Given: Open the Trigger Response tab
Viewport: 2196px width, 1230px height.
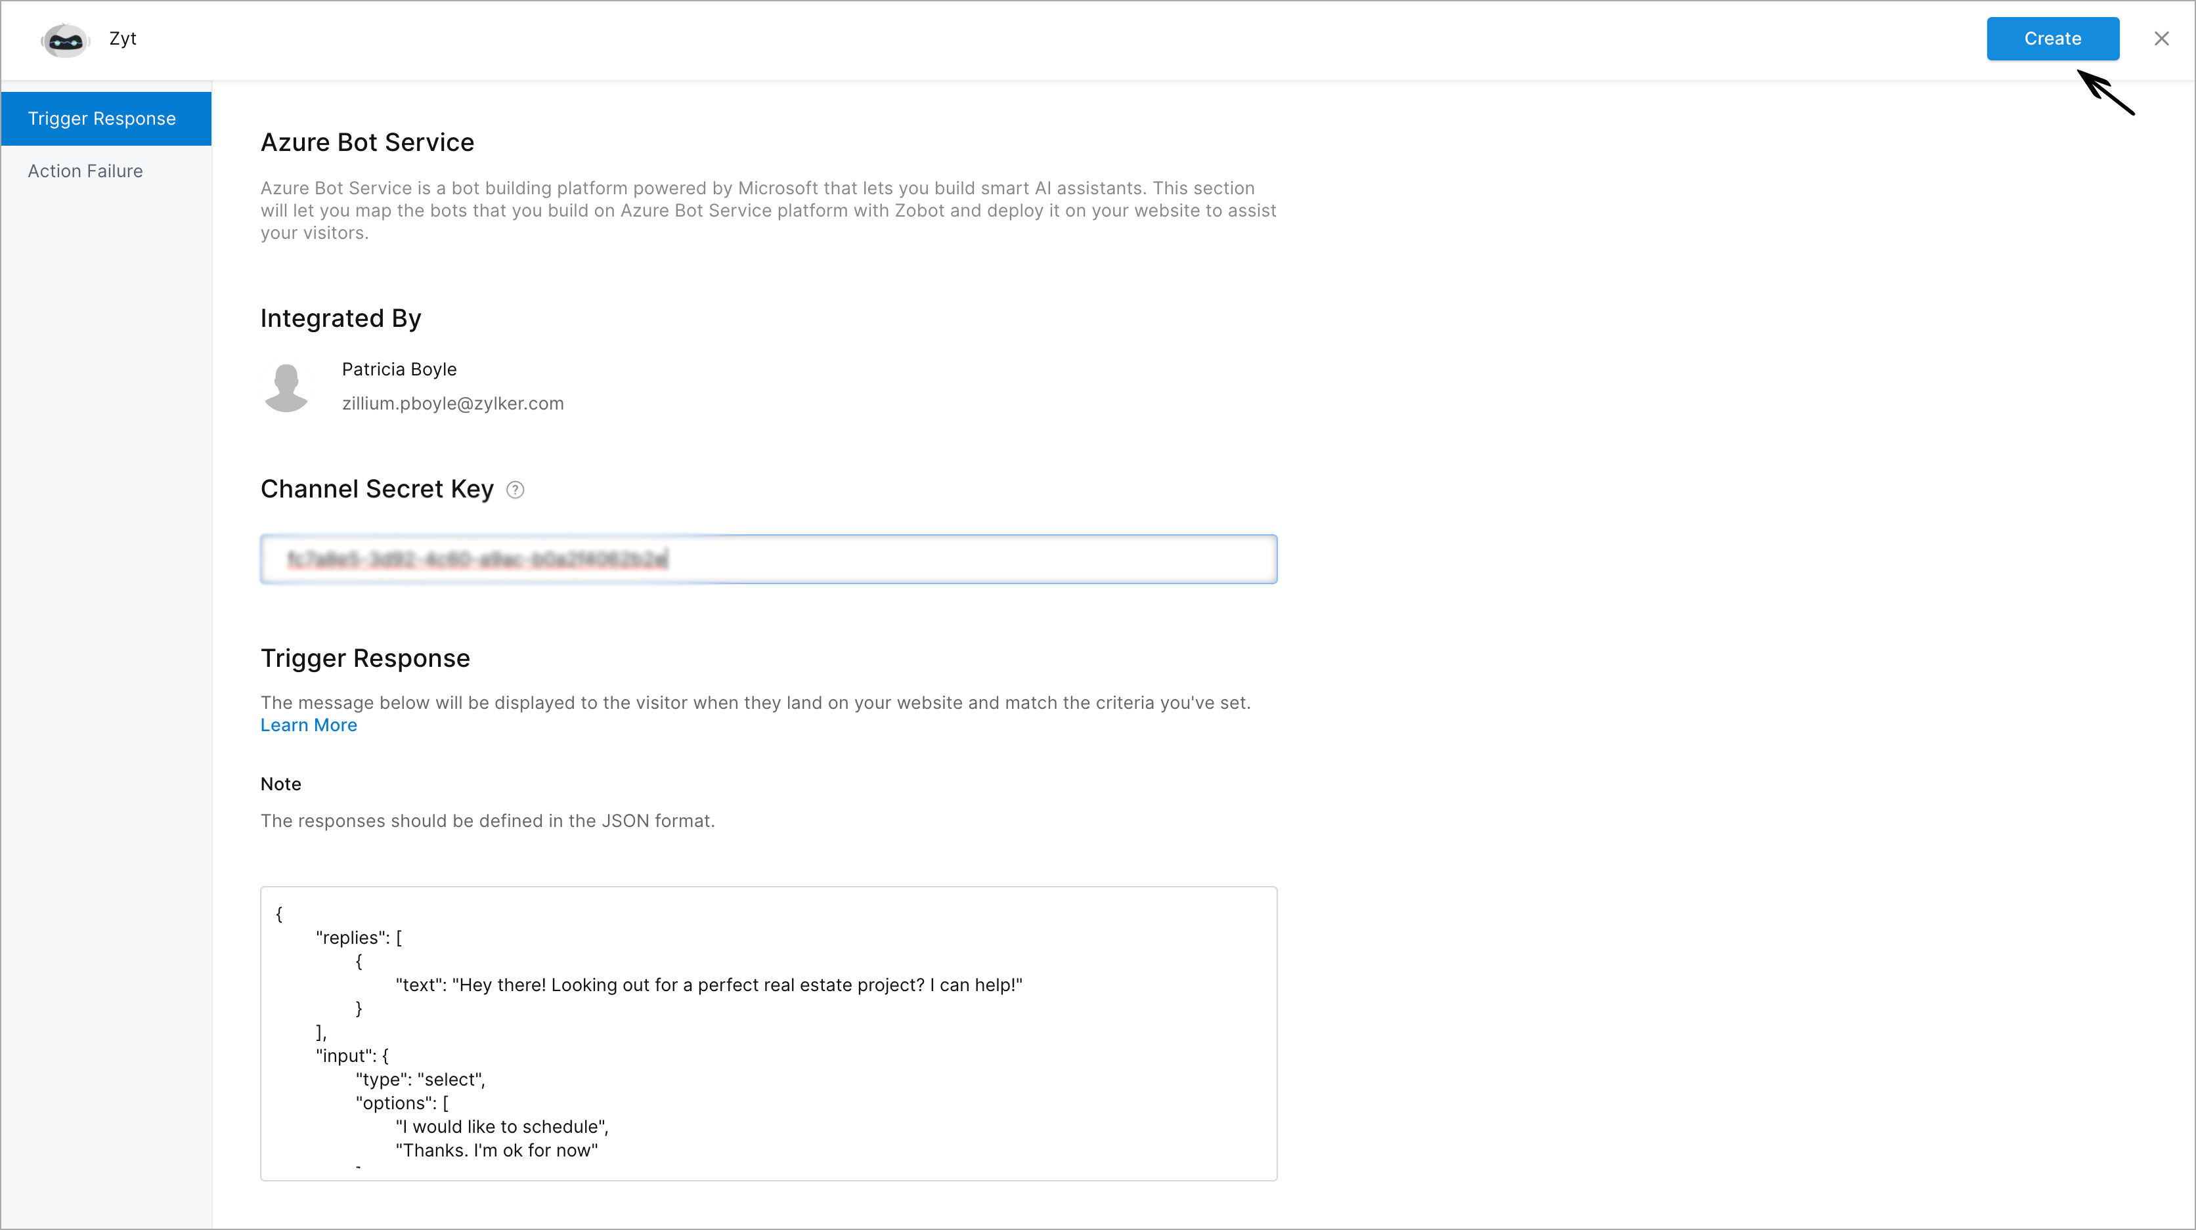Looking at the screenshot, I should 106,118.
